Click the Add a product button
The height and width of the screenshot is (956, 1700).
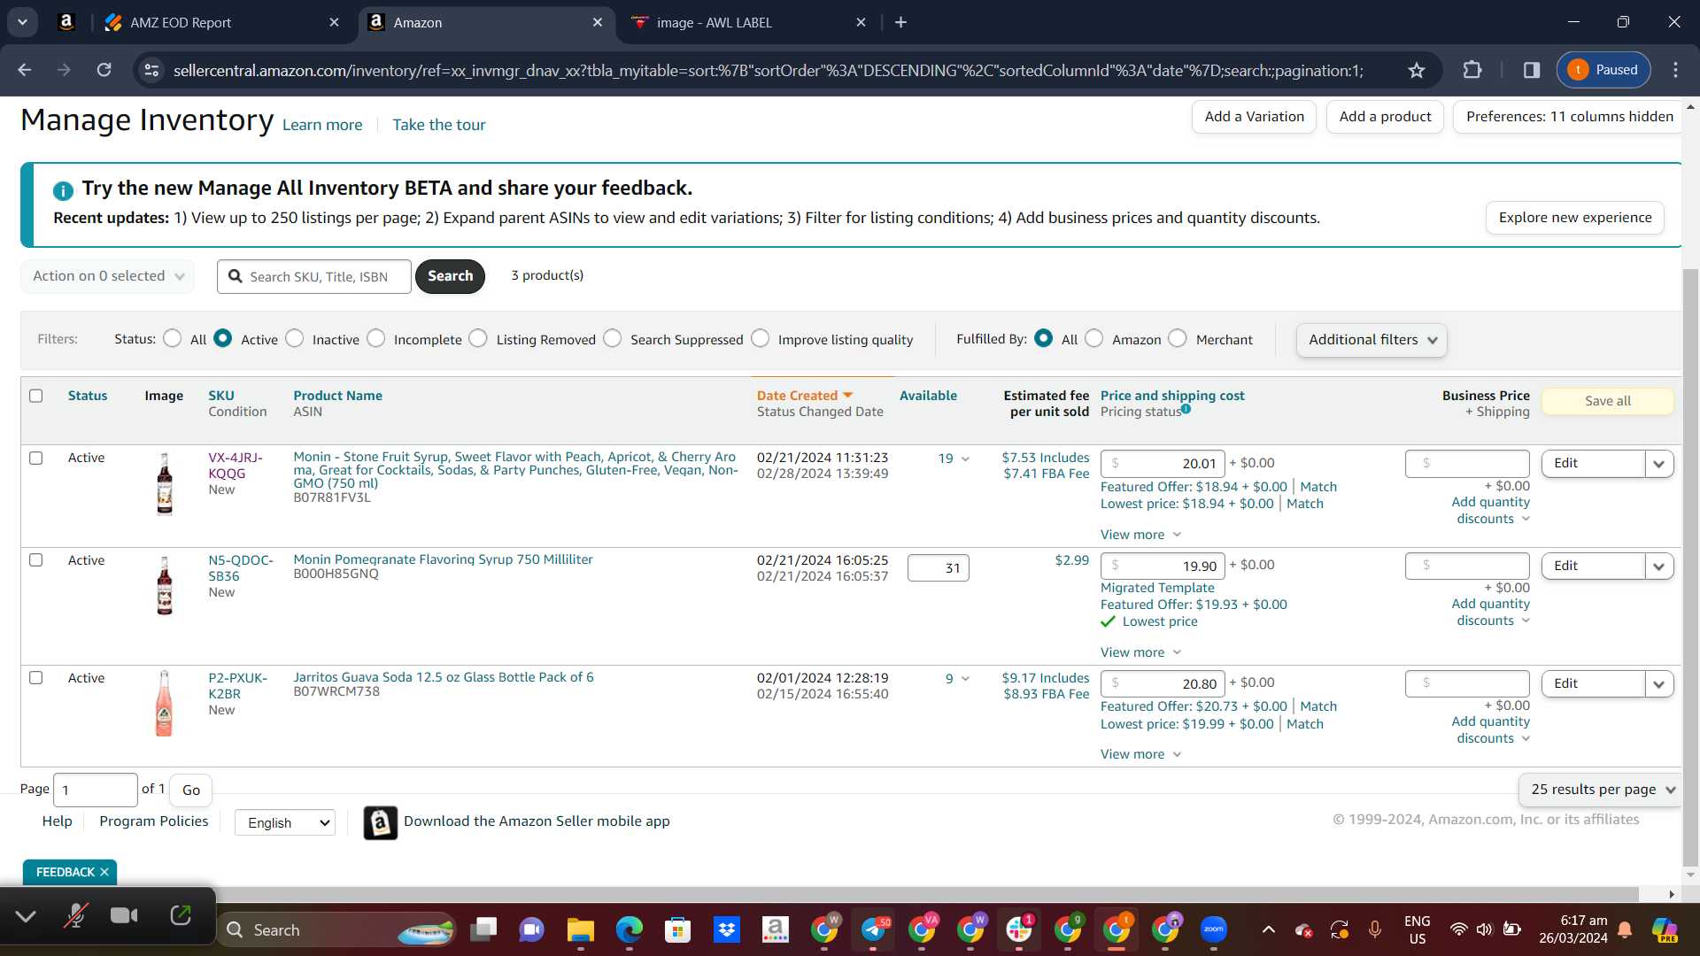point(1385,117)
